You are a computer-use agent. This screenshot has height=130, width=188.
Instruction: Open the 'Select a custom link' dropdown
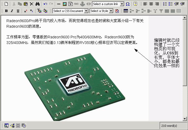(x=122, y=4)
